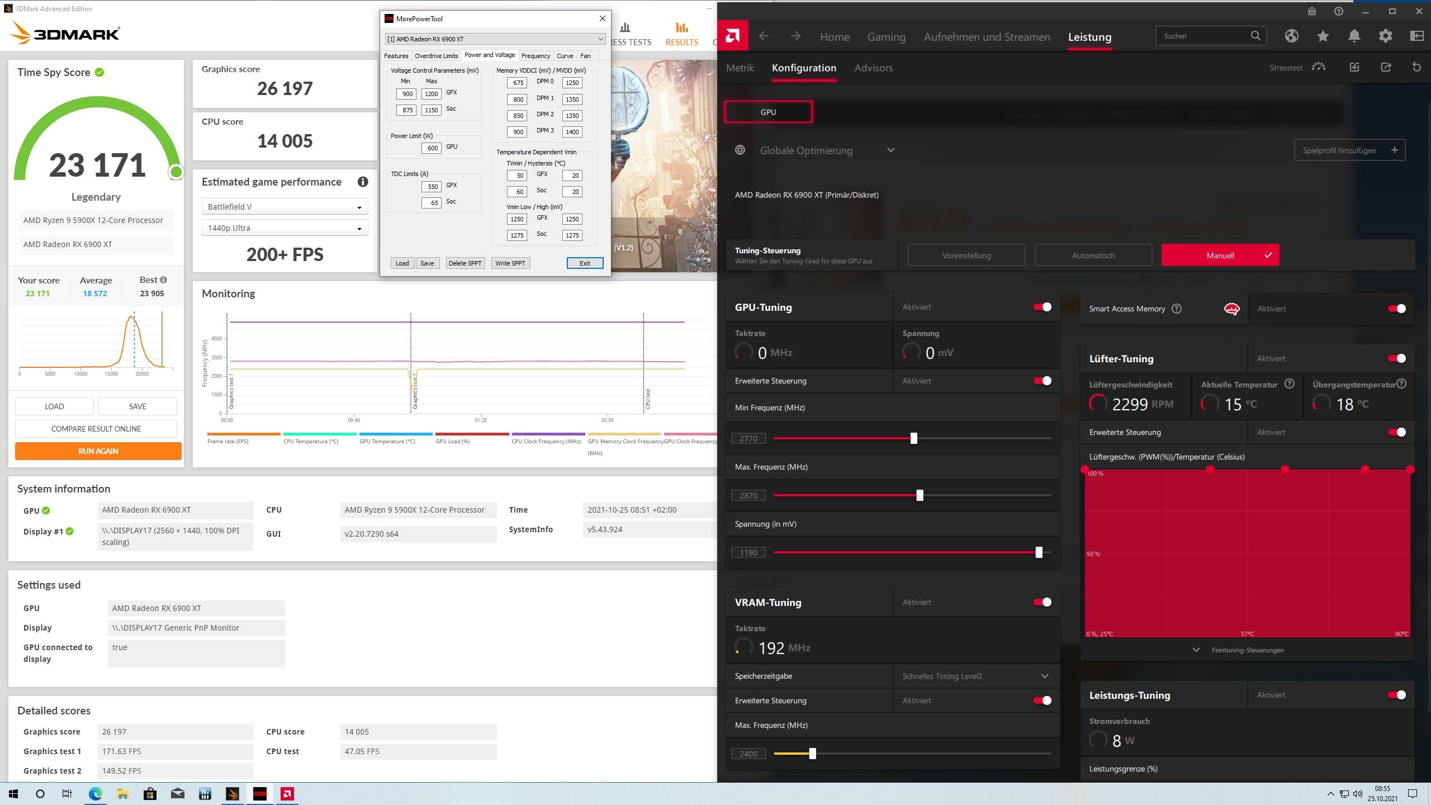
Task: Open the 1440p Ultra resolution dropdown
Action: coord(285,228)
